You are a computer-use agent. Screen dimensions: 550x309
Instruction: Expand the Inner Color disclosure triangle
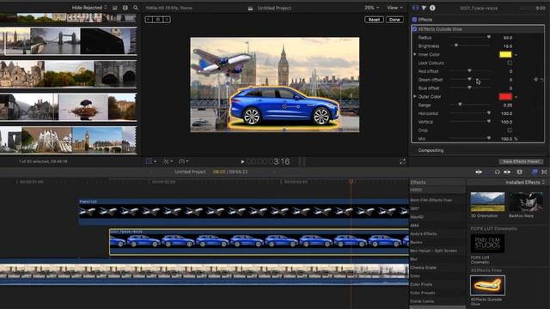[415, 55]
